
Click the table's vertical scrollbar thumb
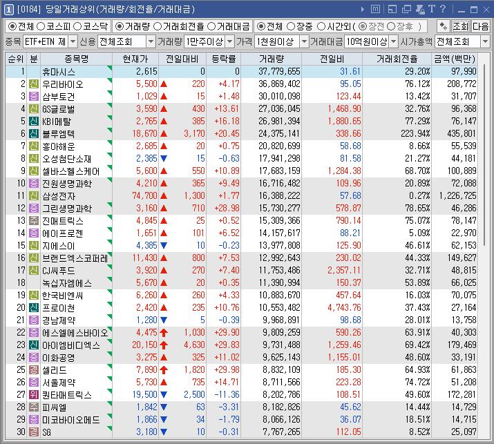click(x=485, y=154)
